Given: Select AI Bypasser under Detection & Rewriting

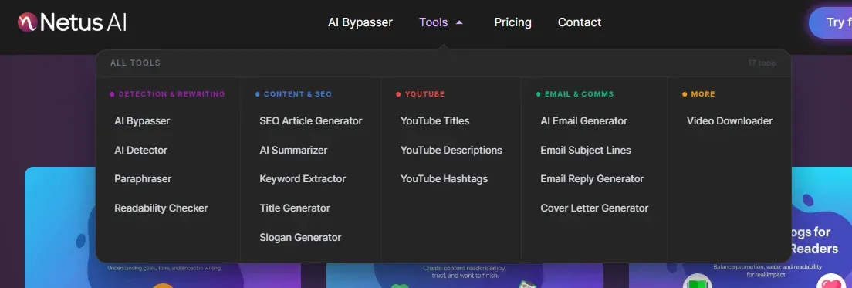Looking at the screenshot, I should pos(142,121).
